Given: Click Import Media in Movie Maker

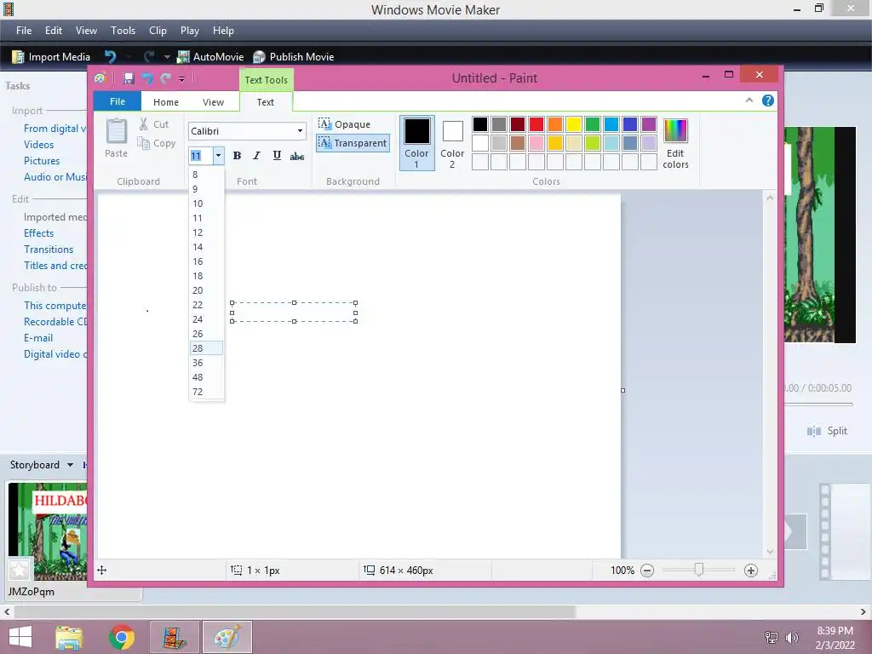Looking at the screenshot, I should [x=50, y=57].
